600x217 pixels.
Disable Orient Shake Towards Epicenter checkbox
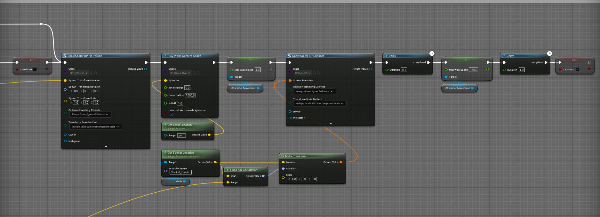pos(172,114)
